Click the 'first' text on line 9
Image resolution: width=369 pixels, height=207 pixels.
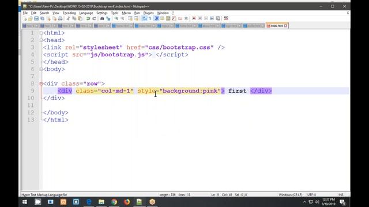tap(237, 91)
